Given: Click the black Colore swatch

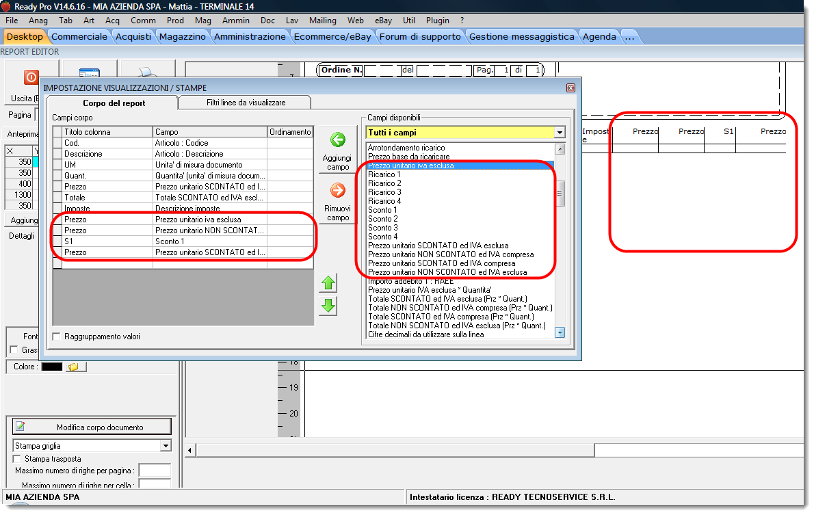Looking at the screenshot, I should tap(52, 367).
